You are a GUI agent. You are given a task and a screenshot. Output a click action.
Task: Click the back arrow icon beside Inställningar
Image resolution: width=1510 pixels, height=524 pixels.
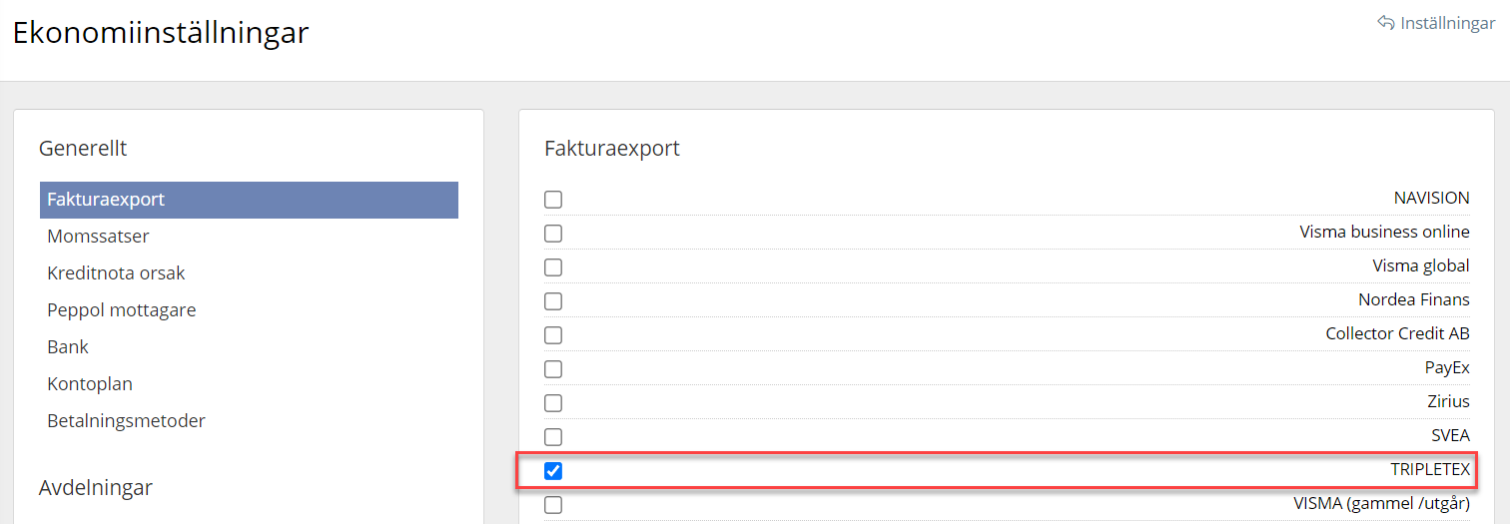click(1385, 23)
